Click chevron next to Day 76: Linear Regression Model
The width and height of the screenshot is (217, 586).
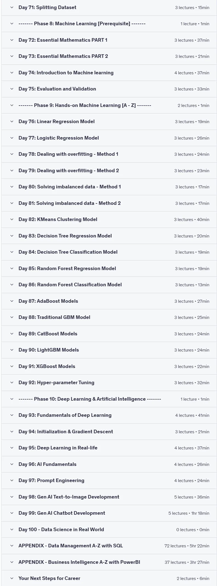[x=12, y=121]
